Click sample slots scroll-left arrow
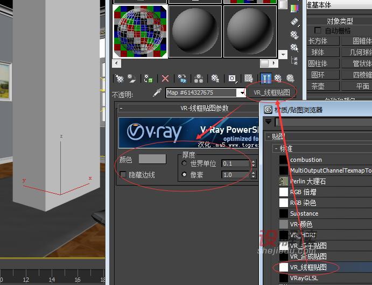The image size is (372, 285). [116, 63]
